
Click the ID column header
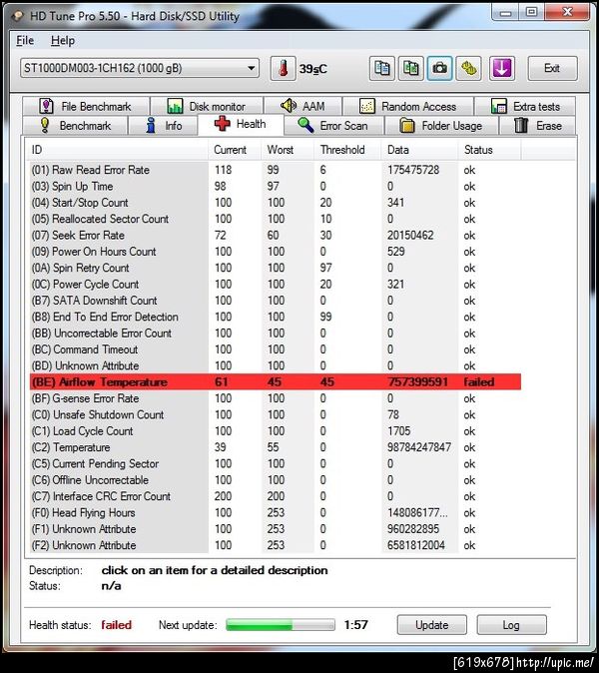[118, 150]
